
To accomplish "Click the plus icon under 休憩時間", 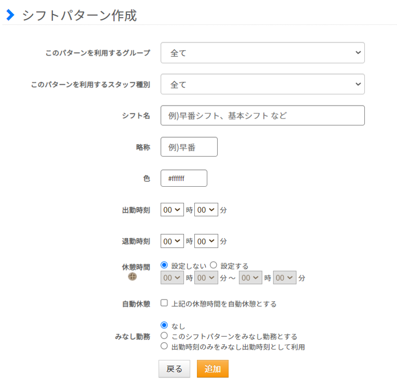I will pos(132,277).
